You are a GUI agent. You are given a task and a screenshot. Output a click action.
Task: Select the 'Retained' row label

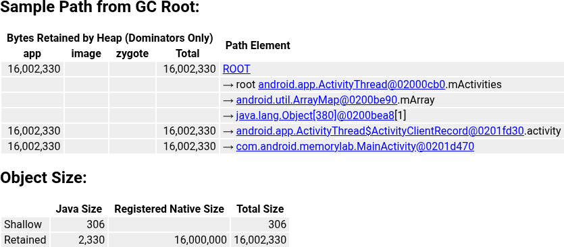pyautogui.click(x=25, y=240)
